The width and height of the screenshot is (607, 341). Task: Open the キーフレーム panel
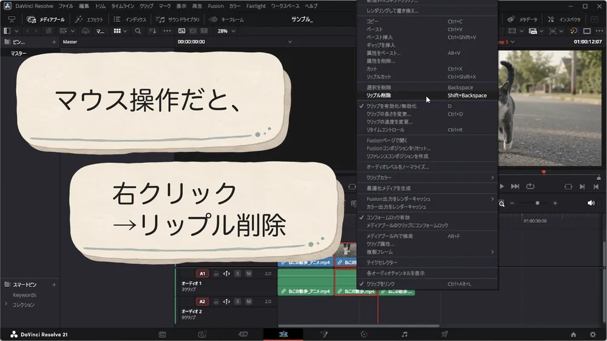coord(227,19)
